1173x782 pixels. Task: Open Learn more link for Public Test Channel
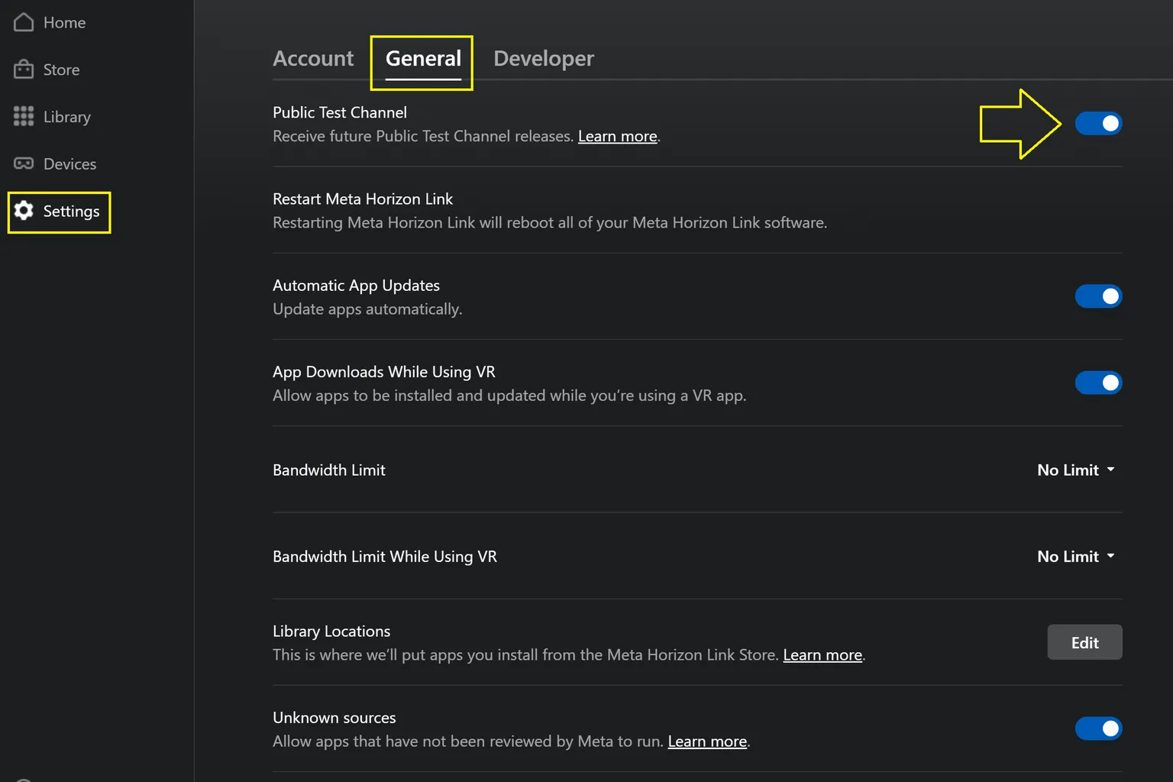[x=617, y=136]
